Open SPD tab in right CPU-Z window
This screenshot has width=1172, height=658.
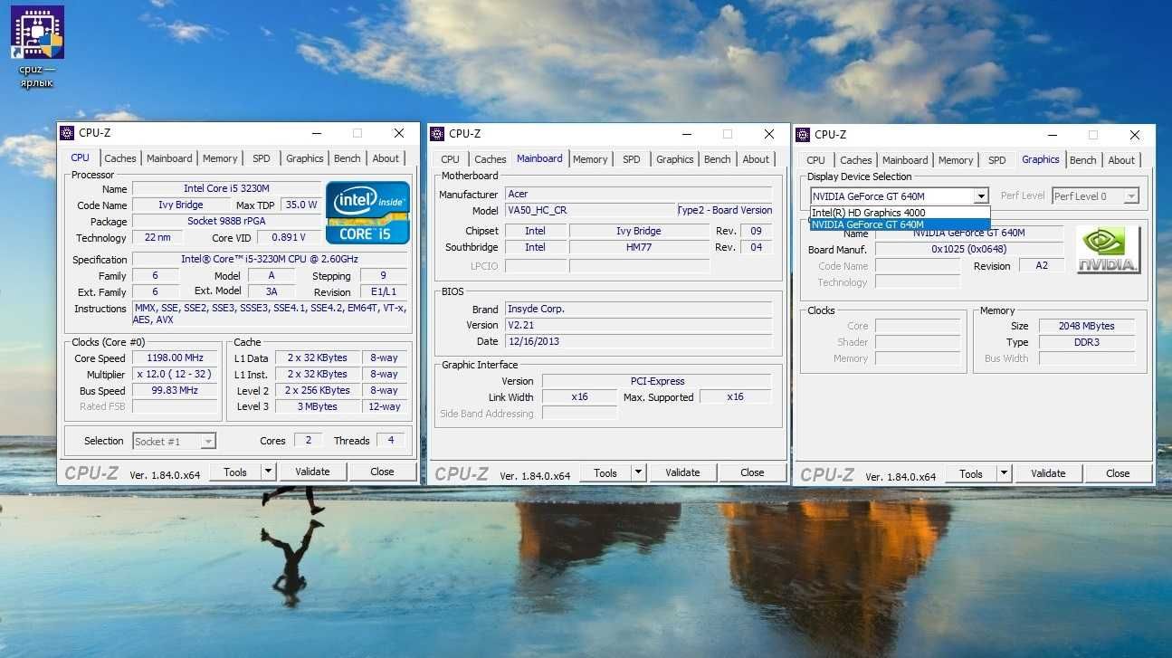pyautogui.click(x=997, y=160)
